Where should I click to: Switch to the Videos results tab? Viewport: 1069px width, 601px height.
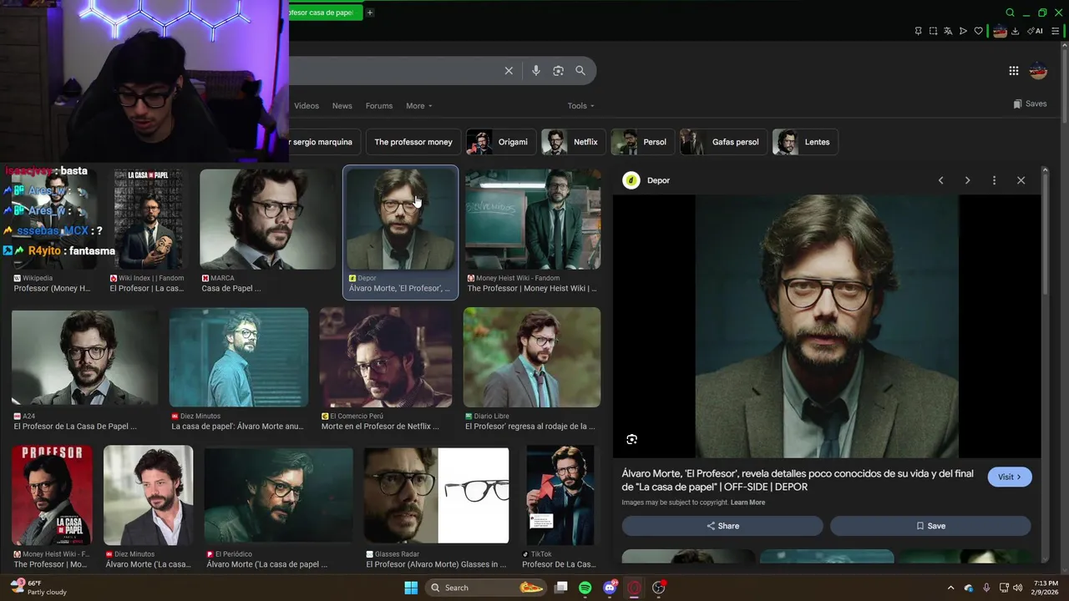[x=307, y=106]
